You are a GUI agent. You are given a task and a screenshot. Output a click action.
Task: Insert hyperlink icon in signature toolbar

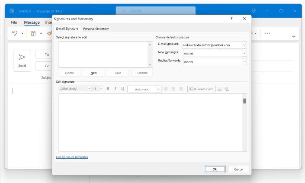(227, 89)
